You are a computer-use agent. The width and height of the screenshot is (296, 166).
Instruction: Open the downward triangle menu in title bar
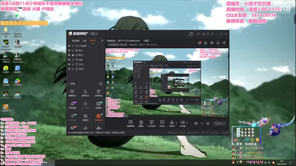208,34
